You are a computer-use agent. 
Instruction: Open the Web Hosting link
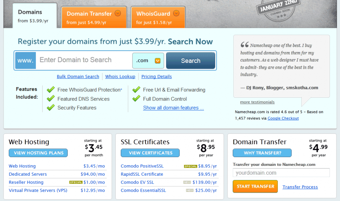pyautogui.click(x=22, y=166)
